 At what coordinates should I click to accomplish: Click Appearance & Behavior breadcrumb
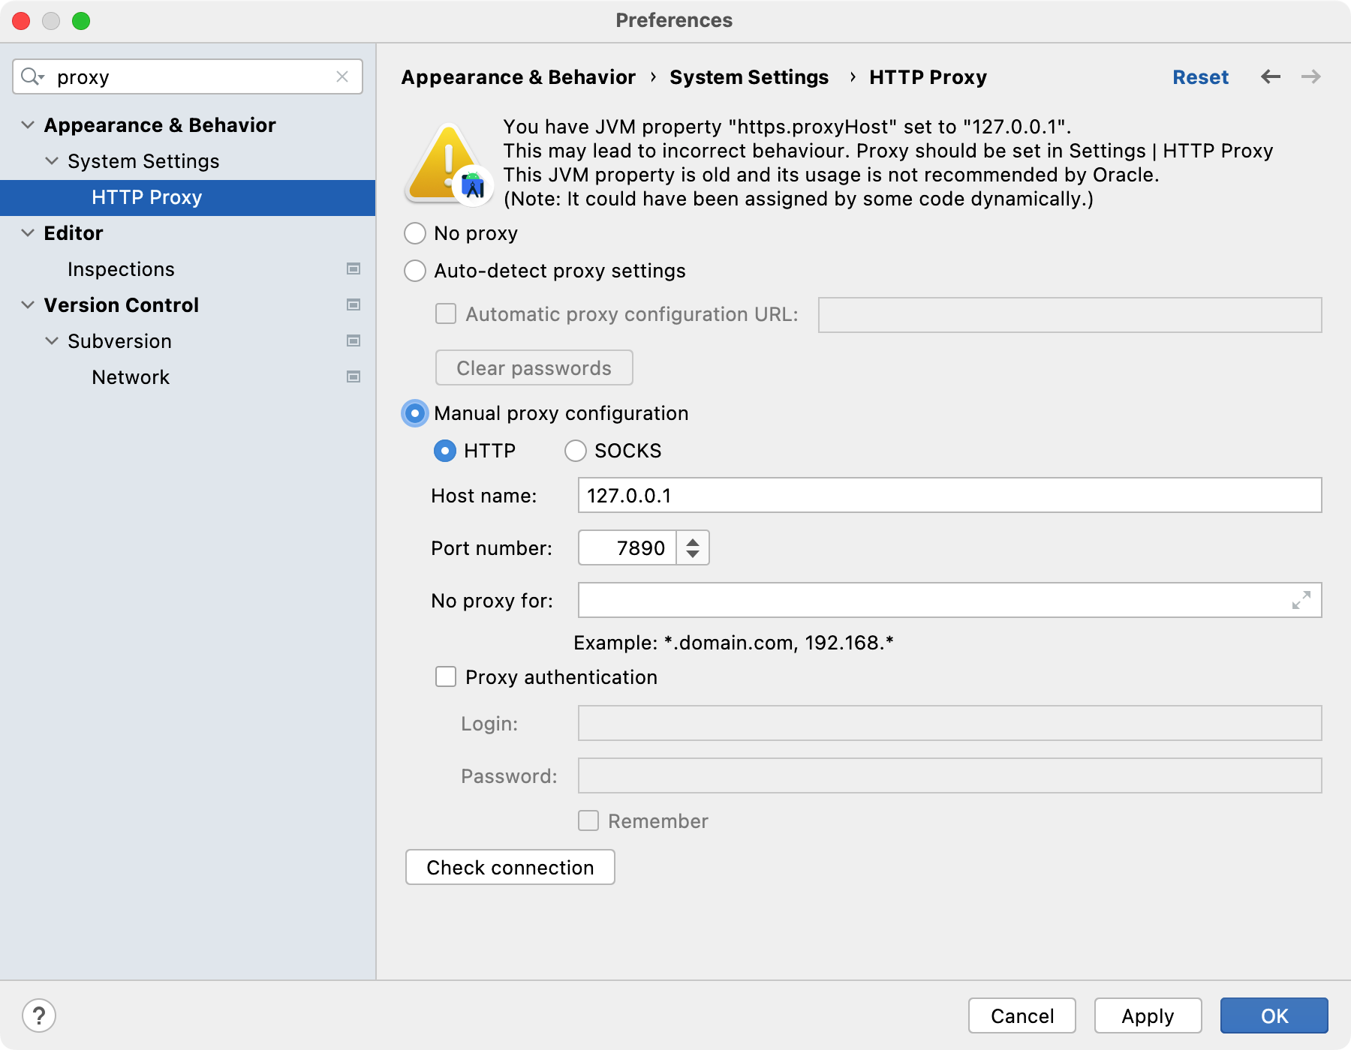(x=519, y=77)
